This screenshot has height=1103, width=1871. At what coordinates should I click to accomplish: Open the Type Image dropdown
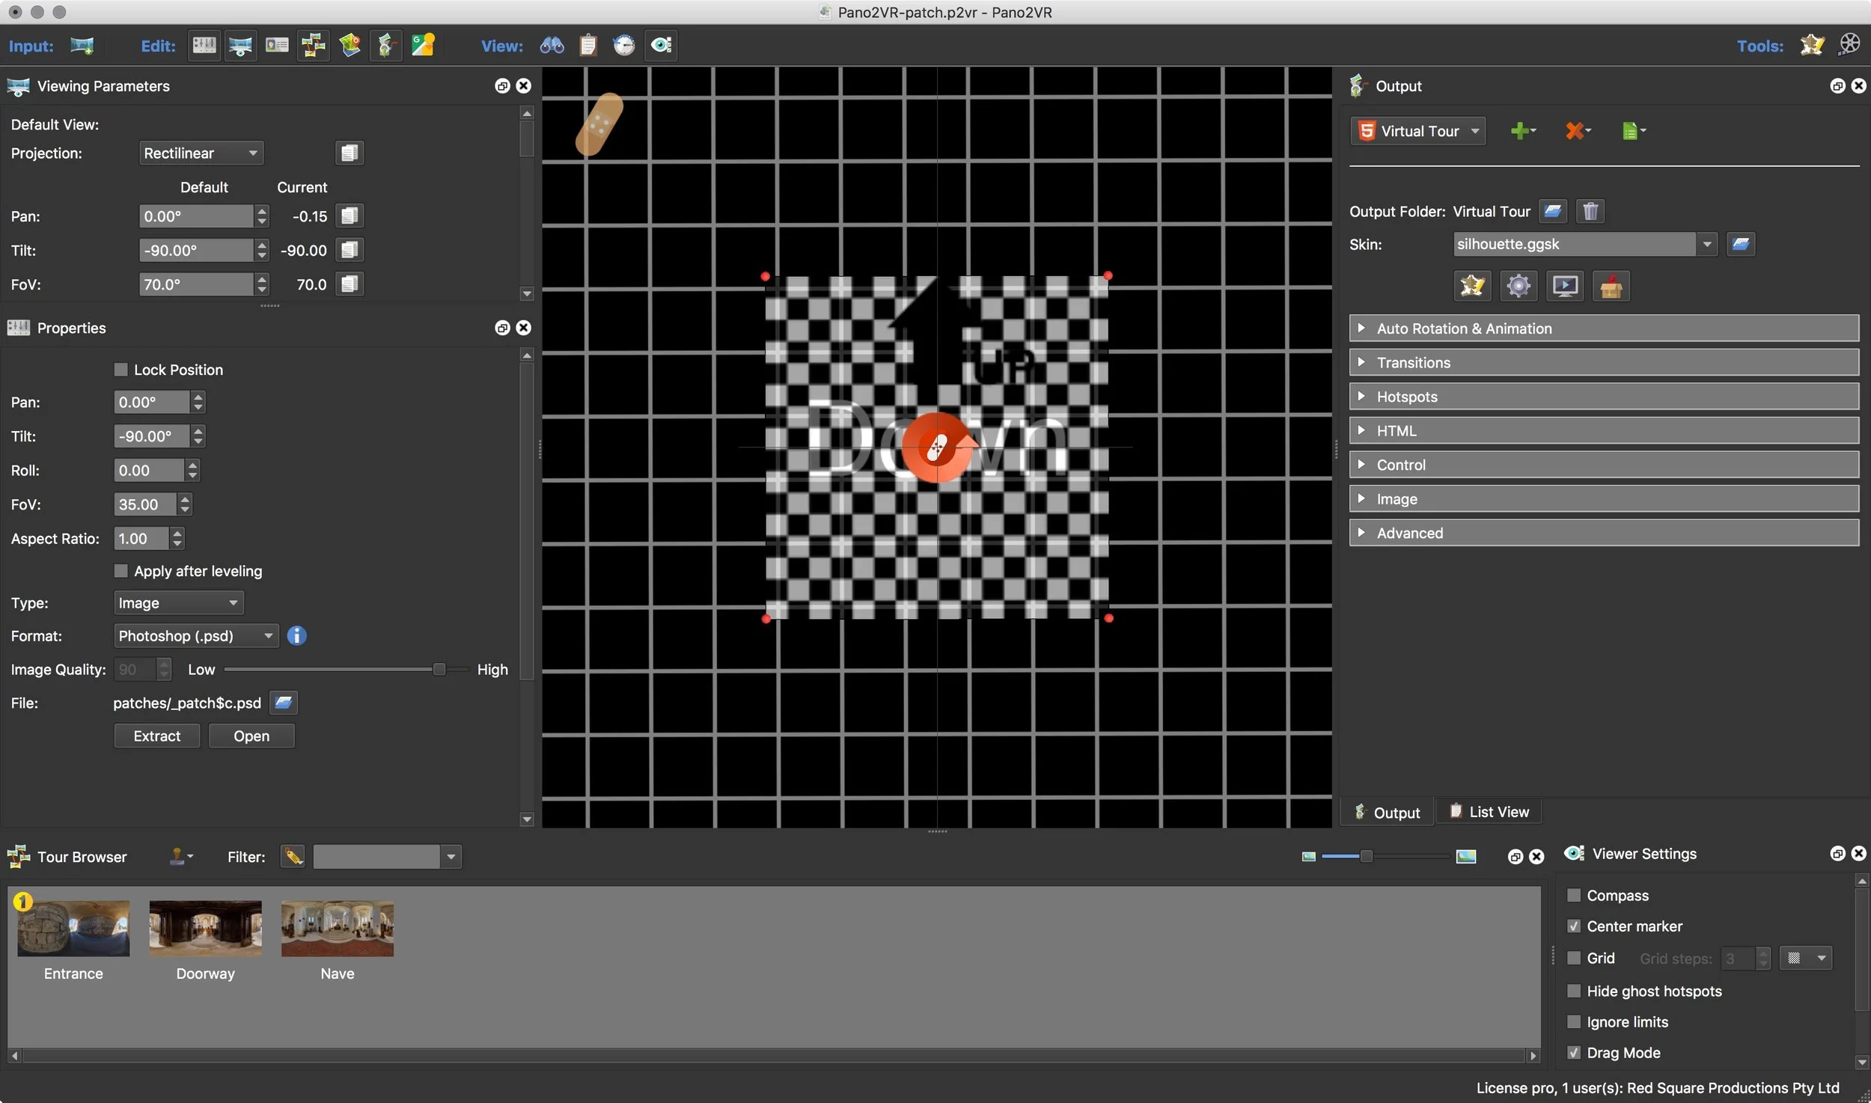[x=179, y=603]
